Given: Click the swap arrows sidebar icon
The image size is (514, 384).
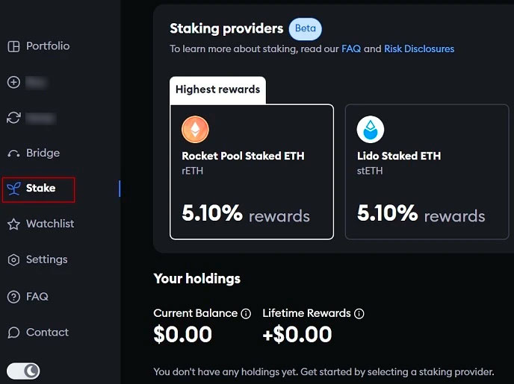Looking at the screenshot, I should [13, 118].
